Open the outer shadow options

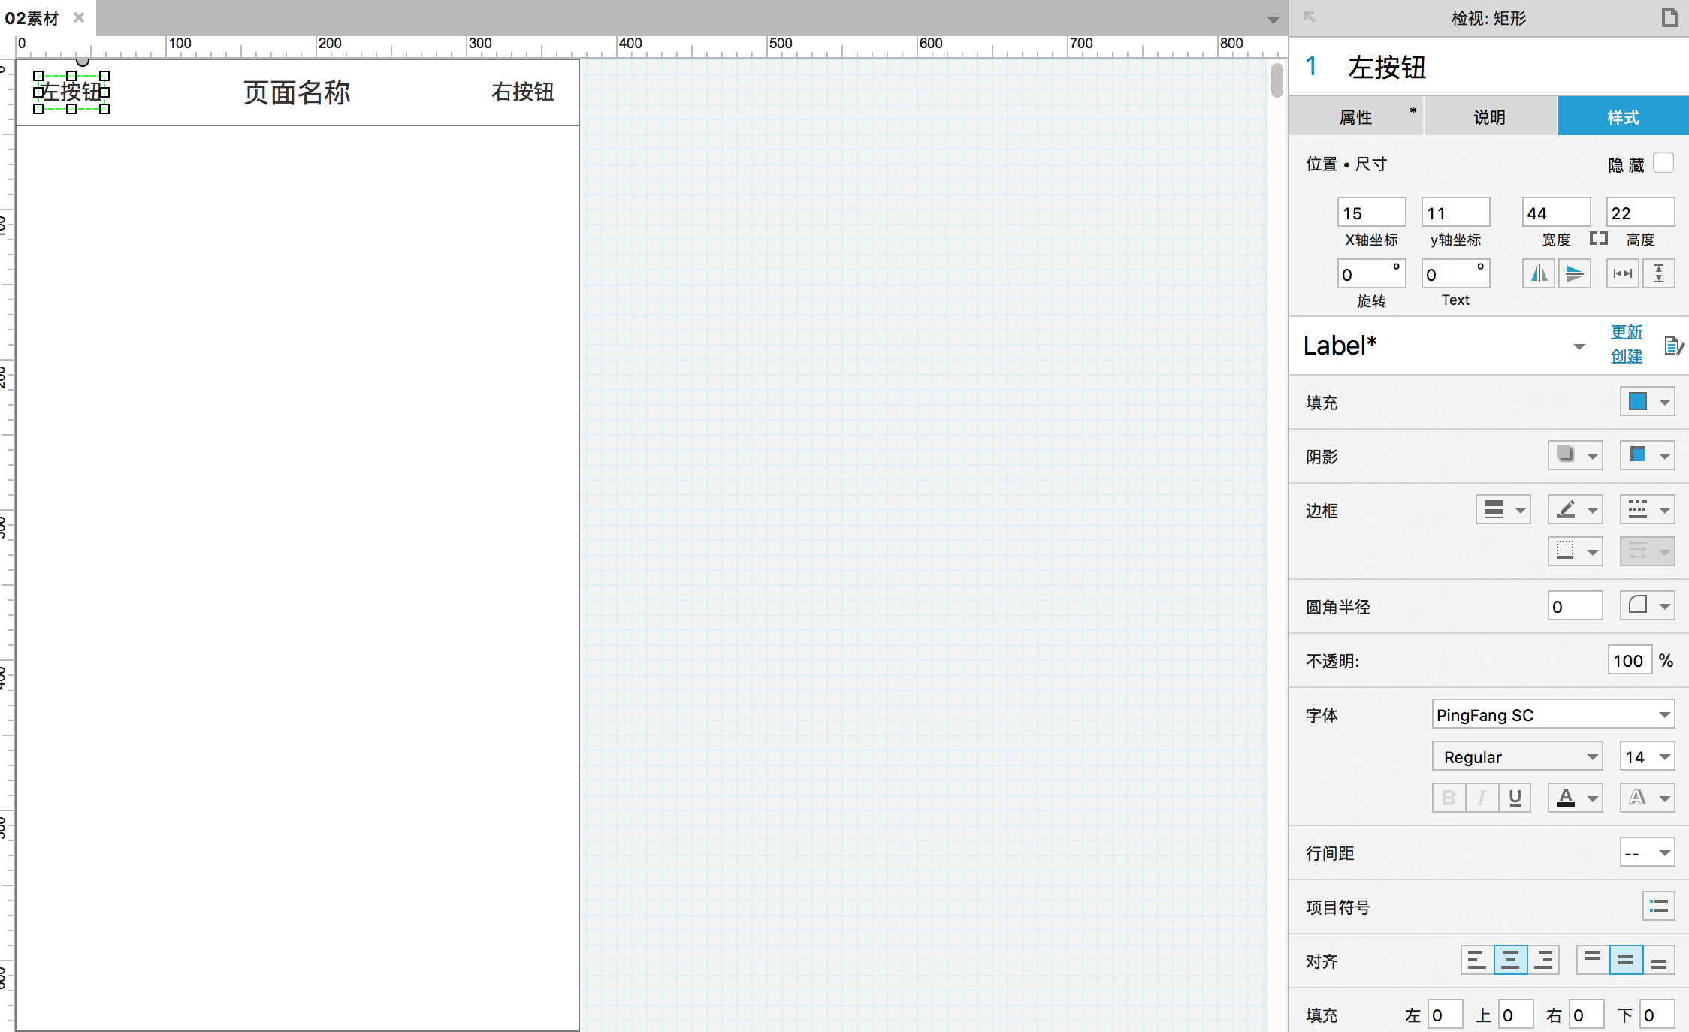pyautogui.click(x=1575, y=455)
